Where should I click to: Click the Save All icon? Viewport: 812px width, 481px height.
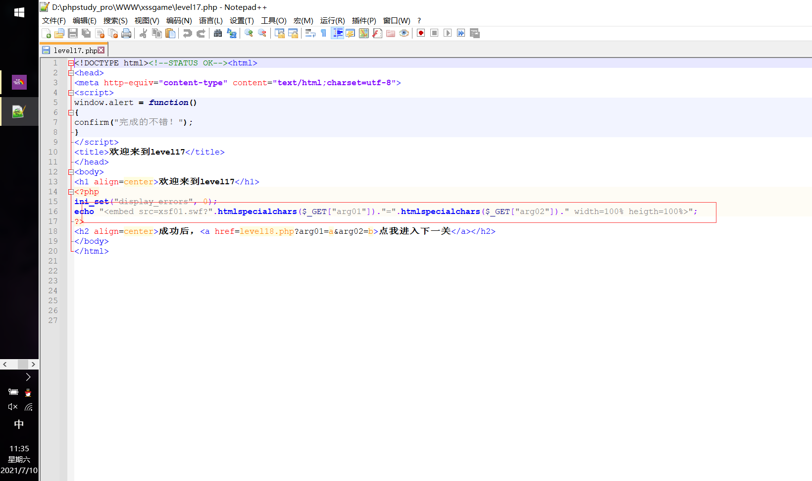point(86,33)
